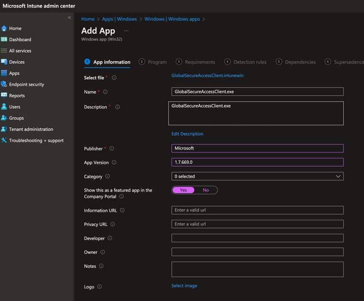The width and height of the screenshot is (364, 301).
Task: Click the Select image link
Action: 184,286
